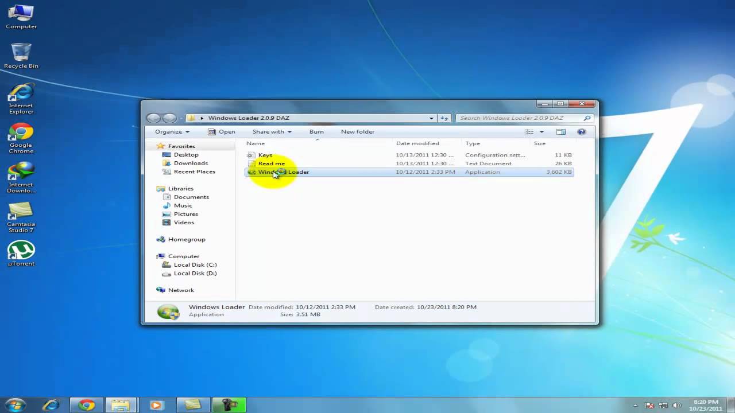Sort files by Date modified column
The image size is (735, 413).
(428, 143)
